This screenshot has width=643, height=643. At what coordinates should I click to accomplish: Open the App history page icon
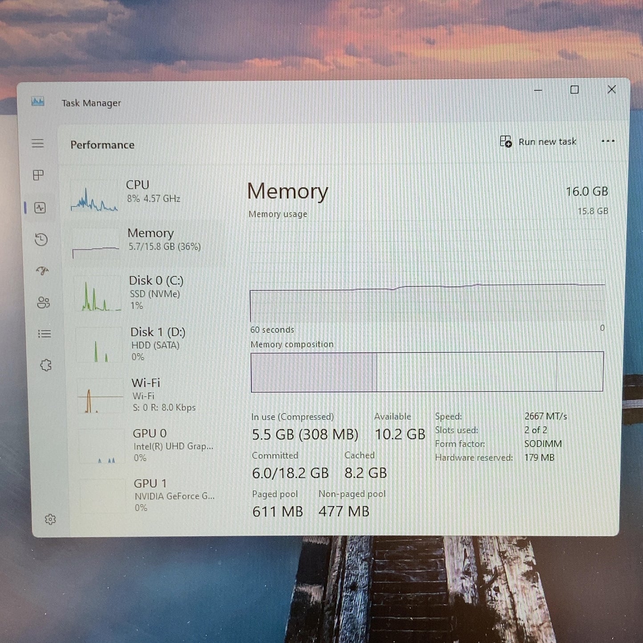(x=41, y=239)
